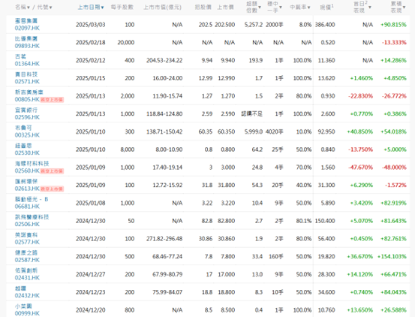The width and height of the screenshot is (415, 317).
Task: Open stock code 01364.HK
Action: pos(27,64)
